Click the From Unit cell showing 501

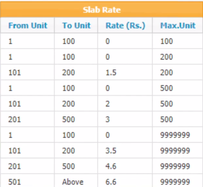28,181
